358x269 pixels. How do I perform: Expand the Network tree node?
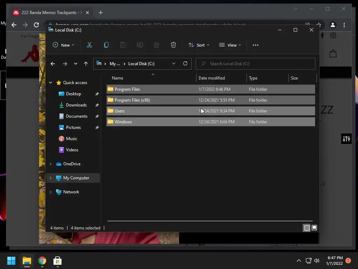[50, 192]
